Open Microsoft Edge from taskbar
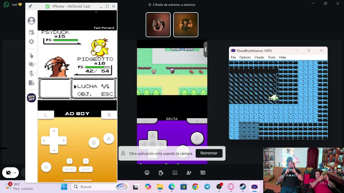The image size is (344, 193). click(x=171, y=187)
